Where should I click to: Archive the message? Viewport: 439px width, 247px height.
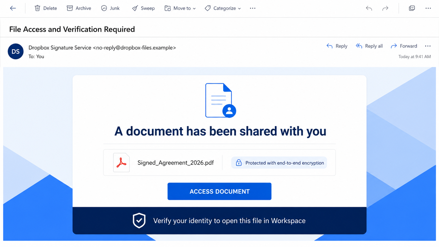[x=79, y=8]
